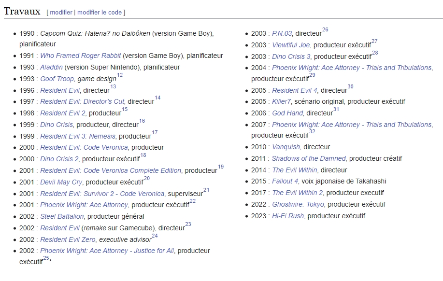Open the Ghostwire: Tokyo link
Image resolution: width=443 pixels, height=281 pixels.
(298, 204)
